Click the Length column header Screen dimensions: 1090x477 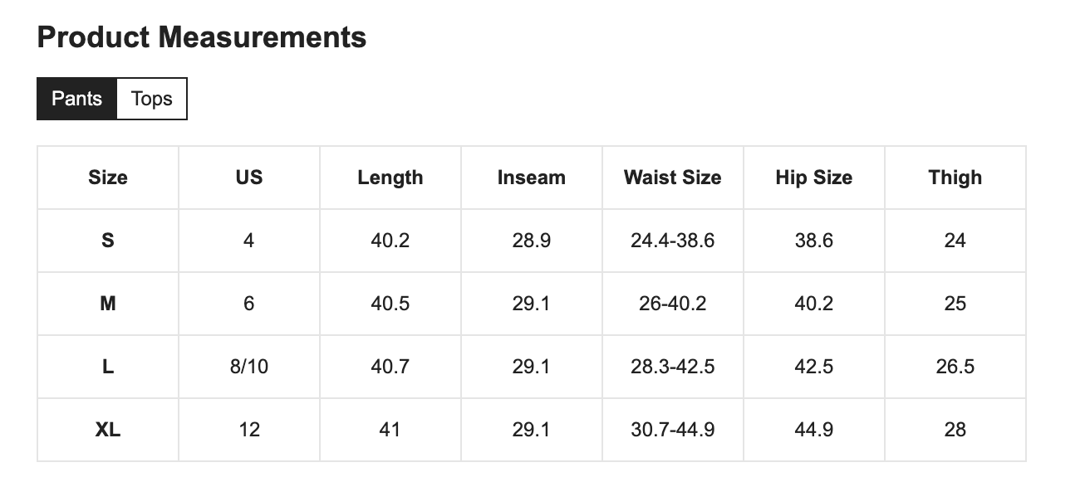[390, 178]
